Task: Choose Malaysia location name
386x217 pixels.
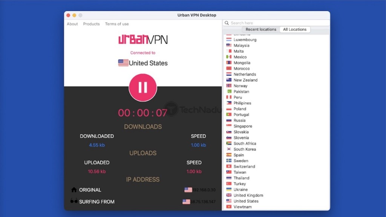Action: (242, 46)
